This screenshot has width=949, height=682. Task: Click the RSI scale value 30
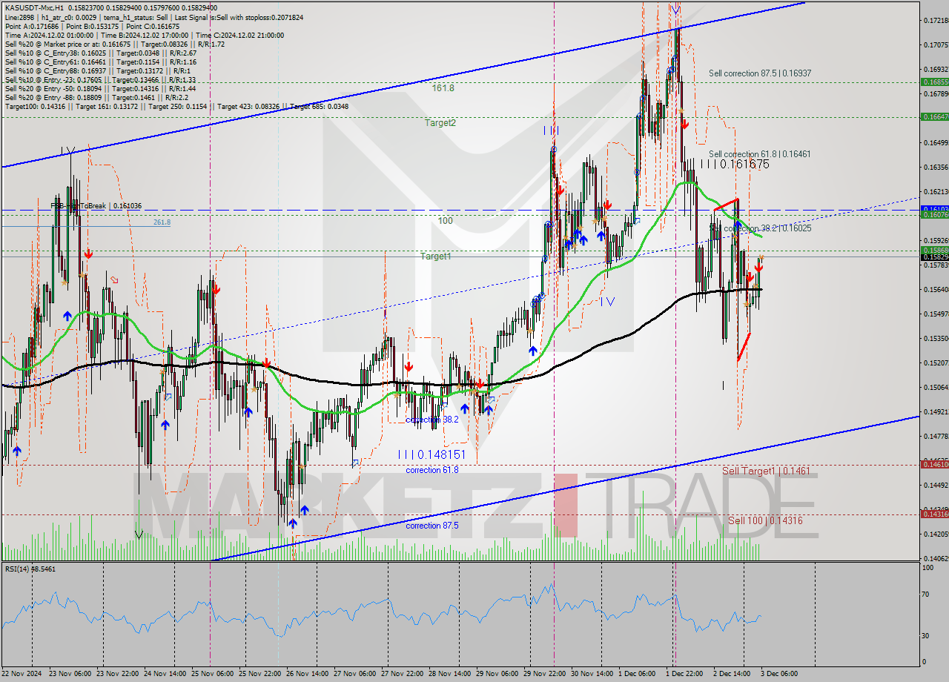point(926,635)
